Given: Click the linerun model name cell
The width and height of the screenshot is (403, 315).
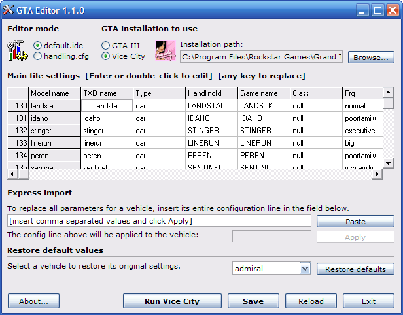Looking at the screenshot, I should 55,143.
